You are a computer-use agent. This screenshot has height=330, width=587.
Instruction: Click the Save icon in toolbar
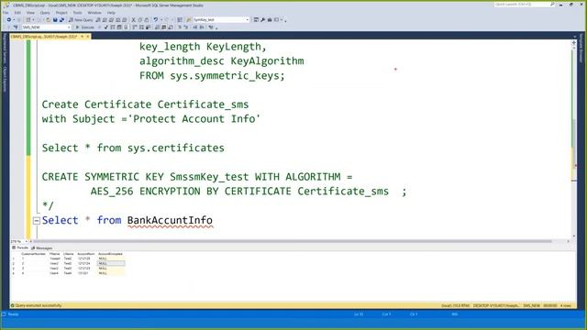click(x=55, y=20)
